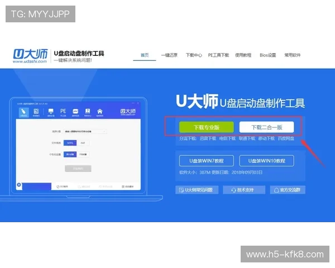
Task: Click the PE tool icon in the laptop preview
Action: (x=63, y=112)
